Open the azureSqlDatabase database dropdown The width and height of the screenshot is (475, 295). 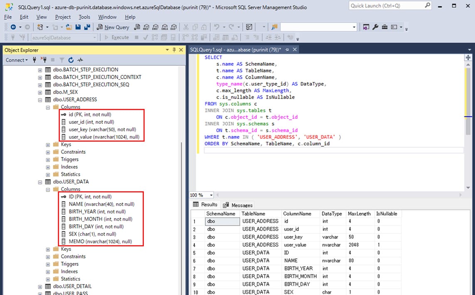pos(95,37)
